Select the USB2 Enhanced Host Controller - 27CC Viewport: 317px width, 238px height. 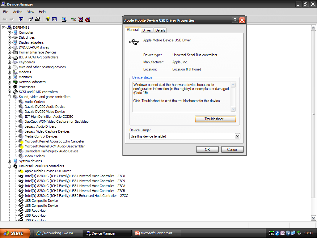pos(76,196)
